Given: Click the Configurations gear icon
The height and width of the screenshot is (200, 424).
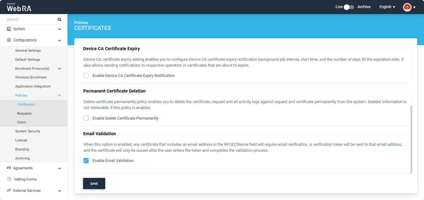Looking at the screenshot, I should click(9, 40).
